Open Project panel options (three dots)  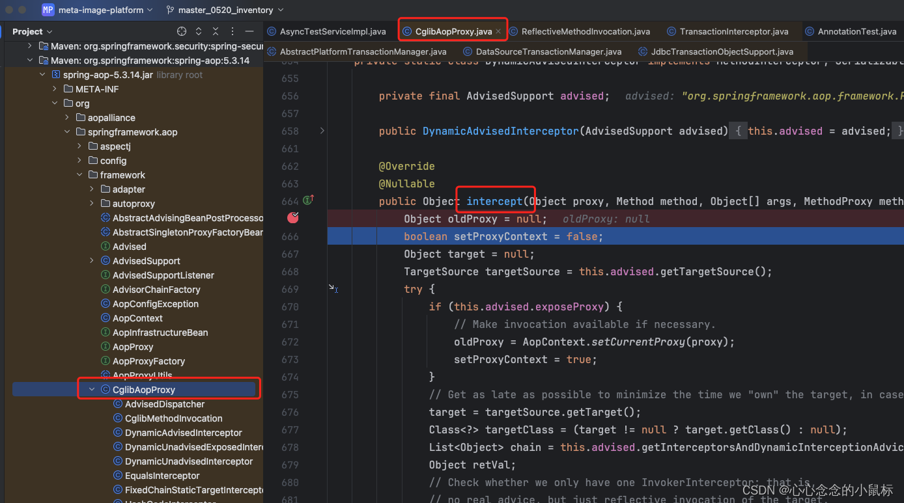232,31
